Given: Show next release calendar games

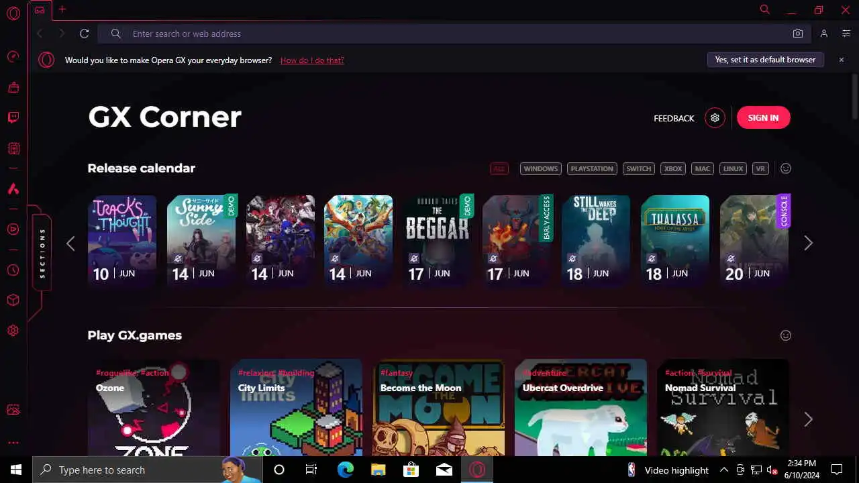Looking at the screenshot, I should (x=808, y=244).
